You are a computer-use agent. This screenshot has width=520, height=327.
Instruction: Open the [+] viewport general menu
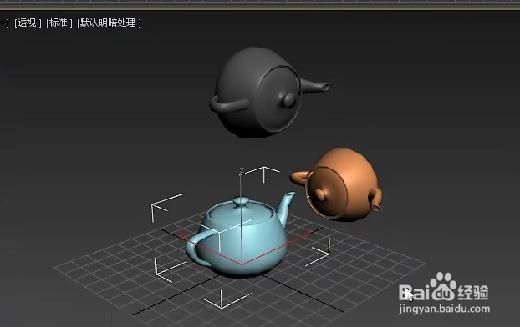click(x=4, y=23)
